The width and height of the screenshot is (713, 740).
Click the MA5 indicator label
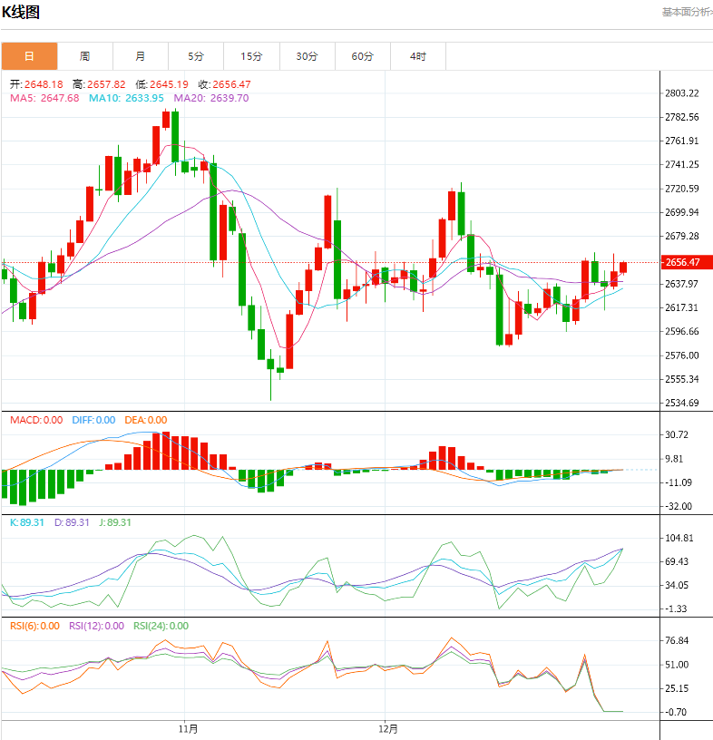(x=44, y=98)
